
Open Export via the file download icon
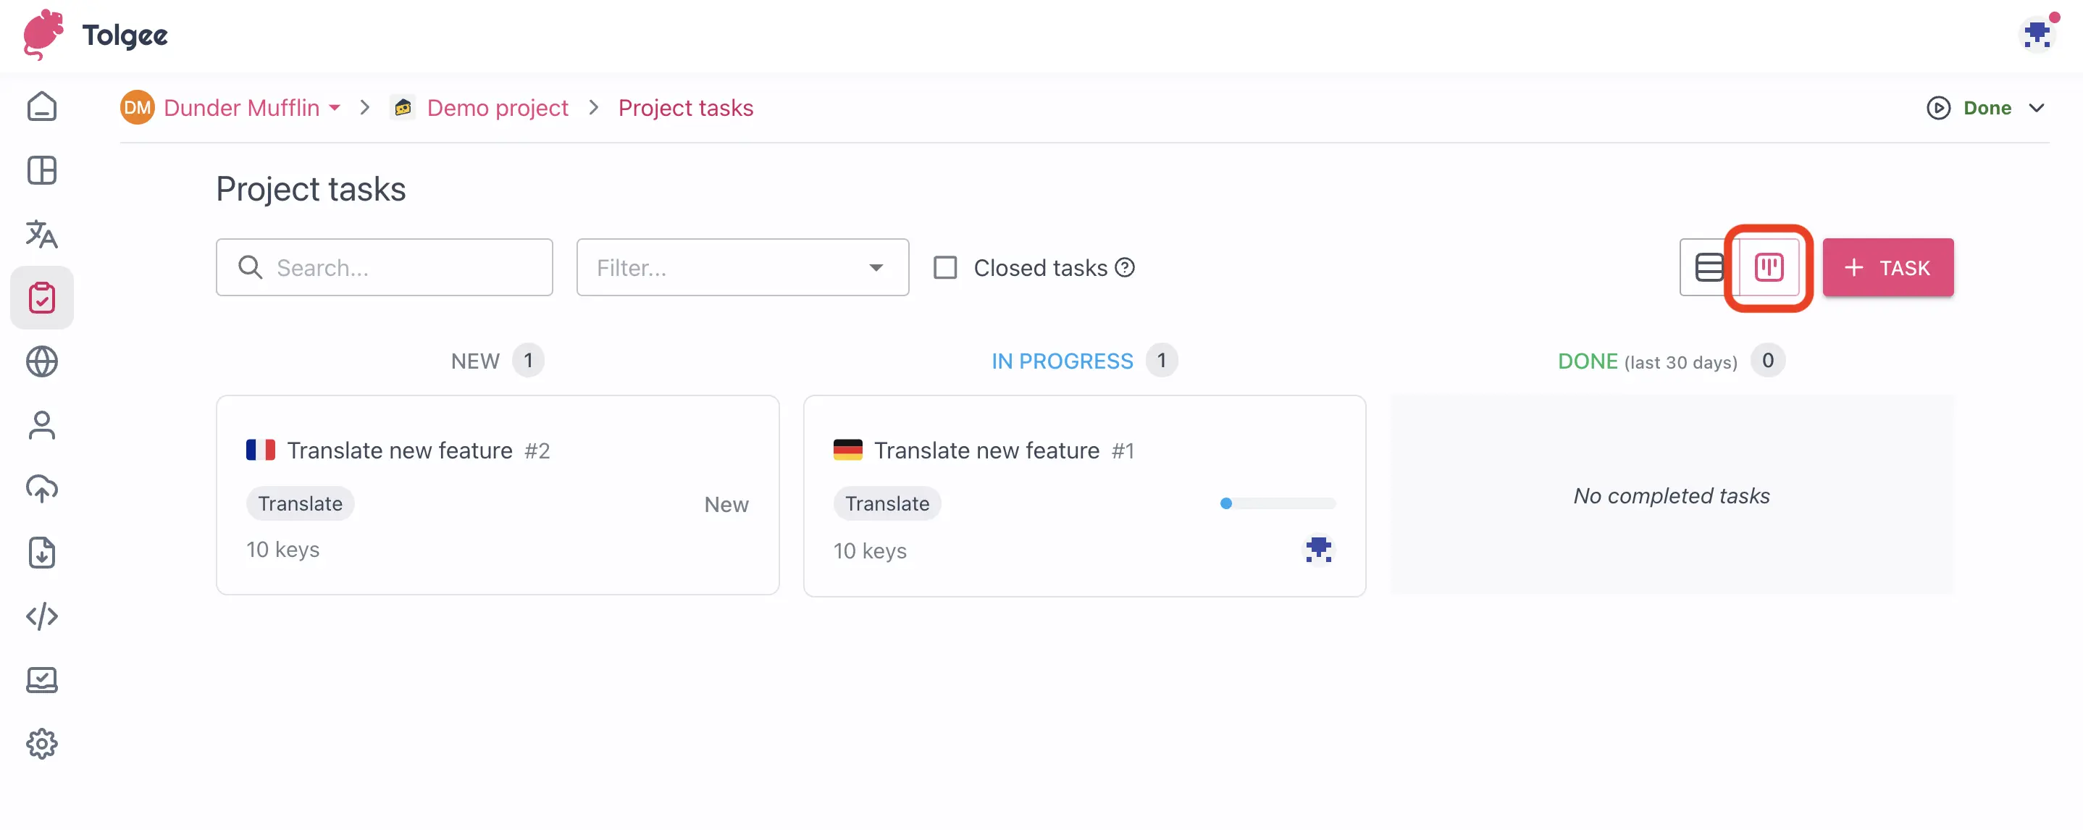pos(41,553)
